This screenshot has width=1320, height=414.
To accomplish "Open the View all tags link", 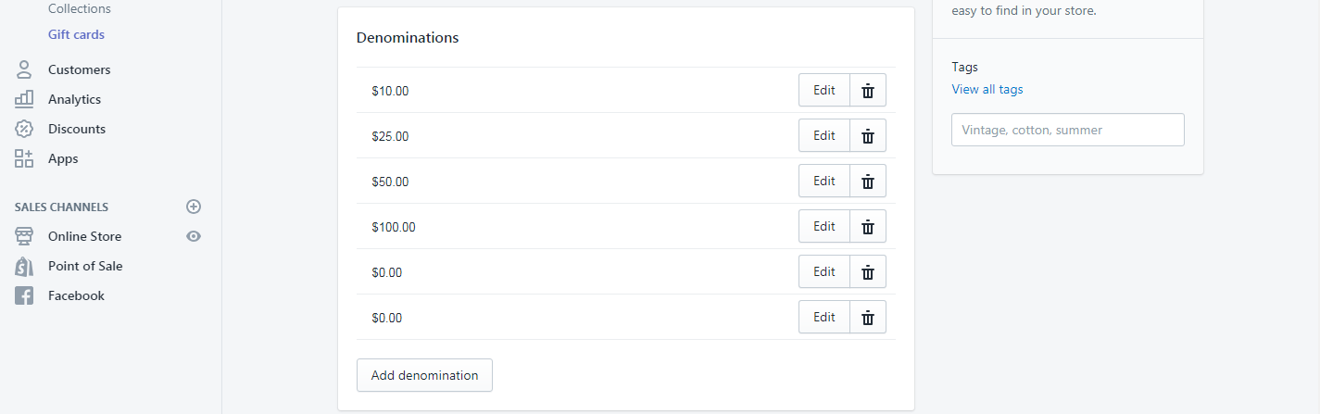I will pyautogui.click(x=987, y=90).
